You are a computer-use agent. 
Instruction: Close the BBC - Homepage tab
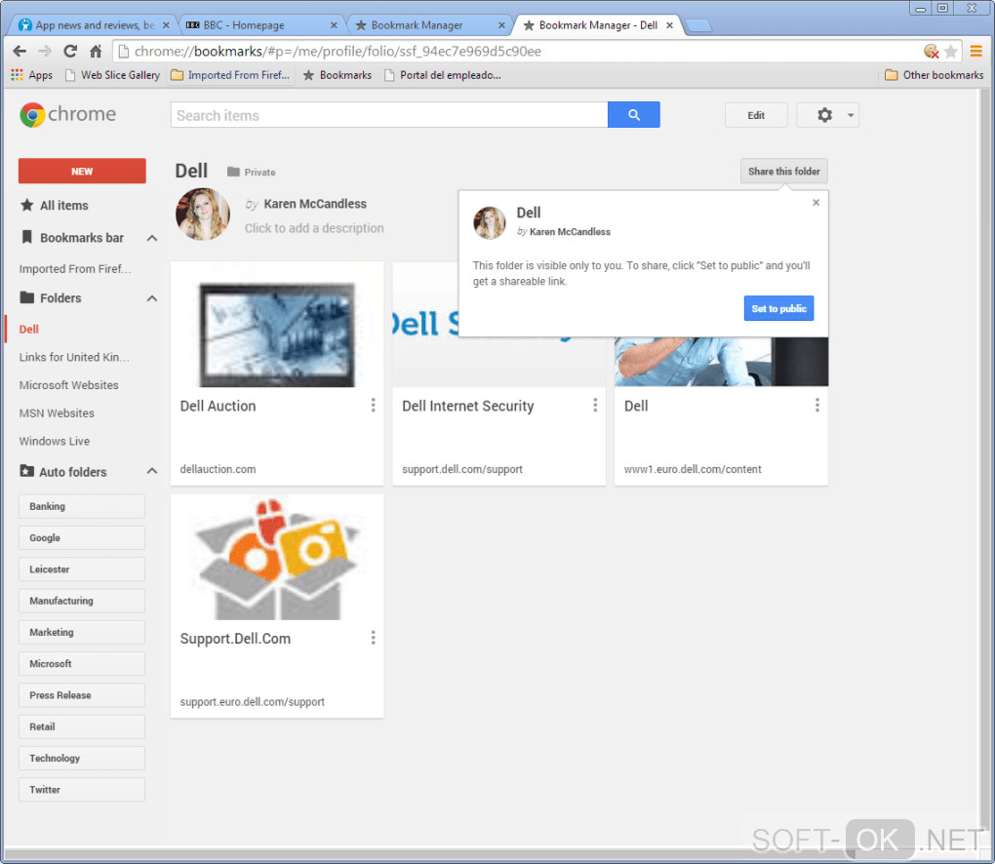pos(334,25)
